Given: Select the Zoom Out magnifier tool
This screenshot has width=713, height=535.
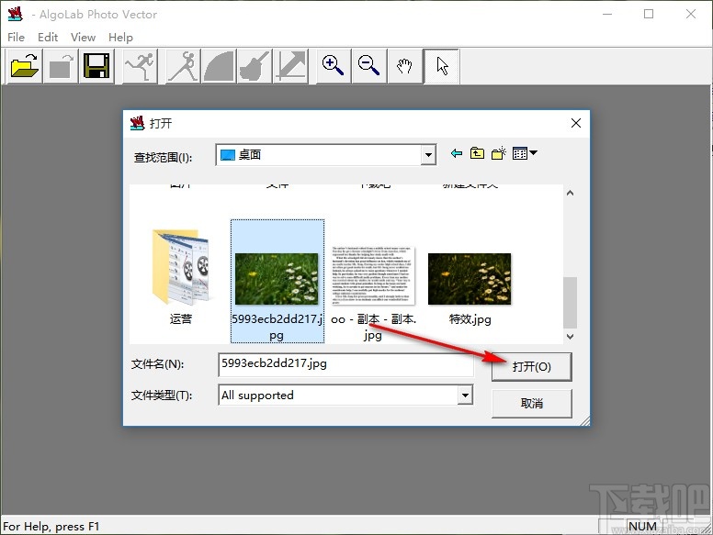Looking at the screenshot, I should click(368, 66).
